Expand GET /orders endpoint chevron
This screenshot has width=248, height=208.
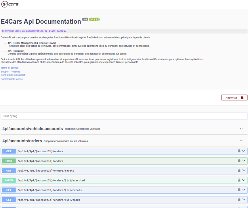(x=244, y=151)
